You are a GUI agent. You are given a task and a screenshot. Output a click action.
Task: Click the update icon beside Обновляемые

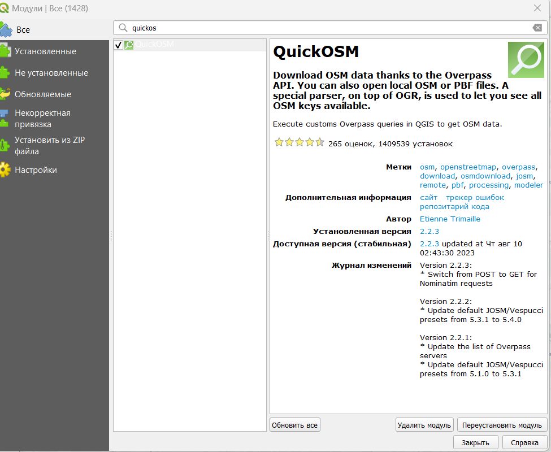5,94
